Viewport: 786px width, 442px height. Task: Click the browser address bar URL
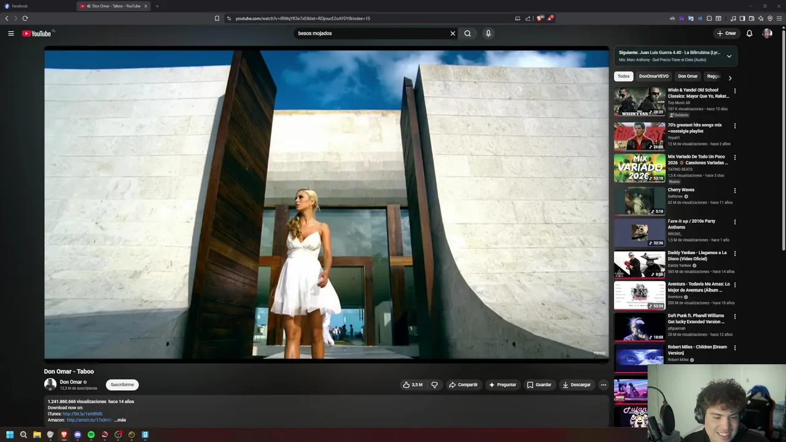pyautogui.click(x=303, y=18)
